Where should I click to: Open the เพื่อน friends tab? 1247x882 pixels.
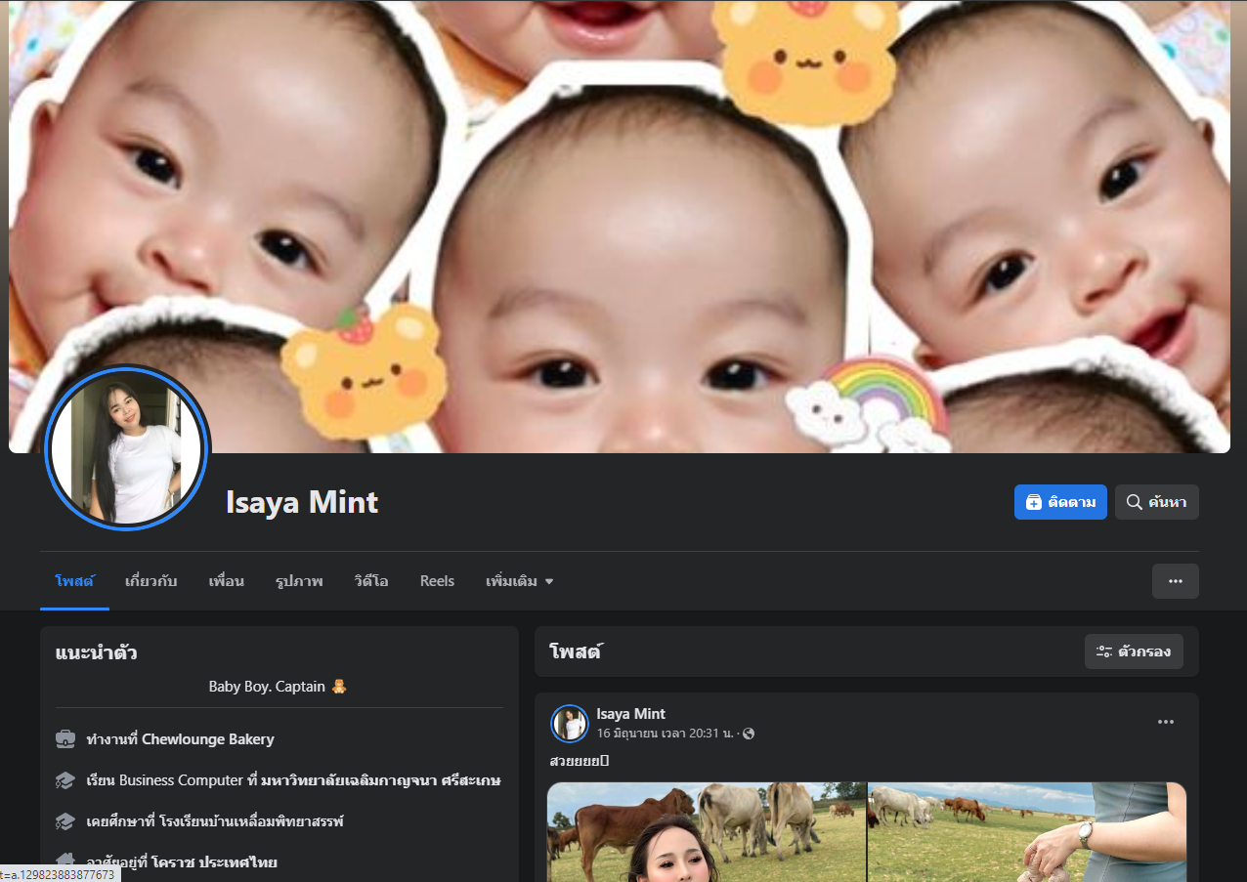(227, 581)
